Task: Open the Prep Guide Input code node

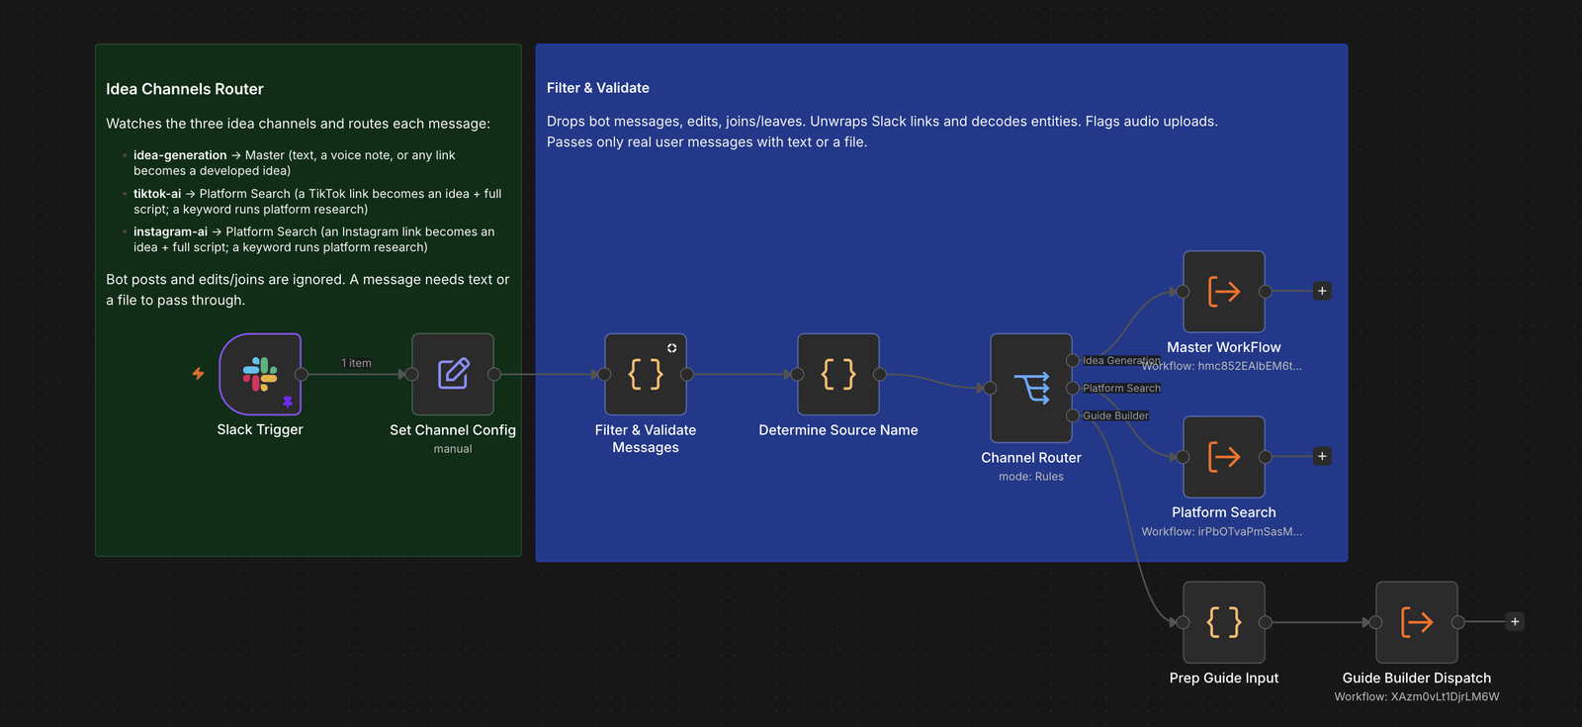Action: [x=1224, y=622]
